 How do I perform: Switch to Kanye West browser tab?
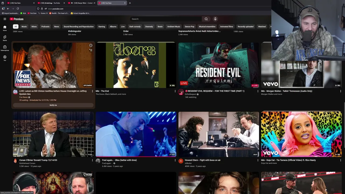(82, 3)
